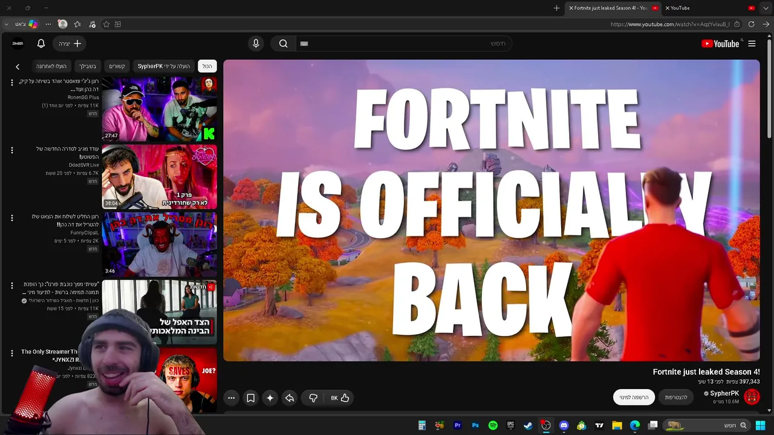Dislike the video with thumbs down

tap(313, 398)
